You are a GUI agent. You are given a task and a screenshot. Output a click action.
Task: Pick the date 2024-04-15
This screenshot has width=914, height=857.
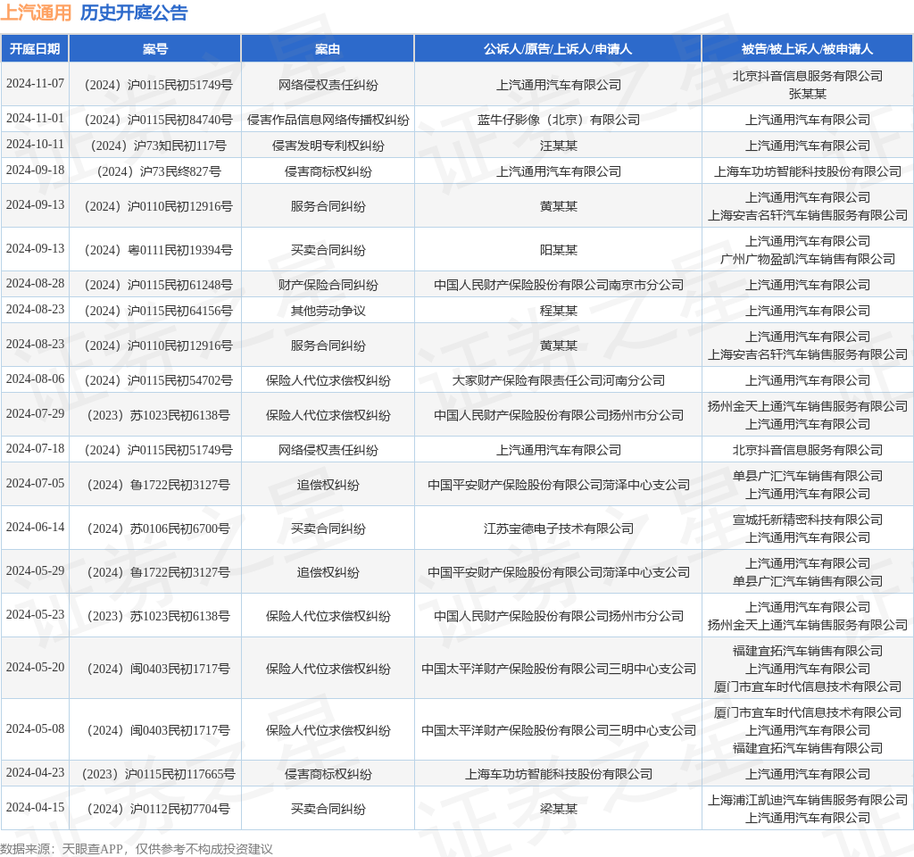click(x=35, y=807)
